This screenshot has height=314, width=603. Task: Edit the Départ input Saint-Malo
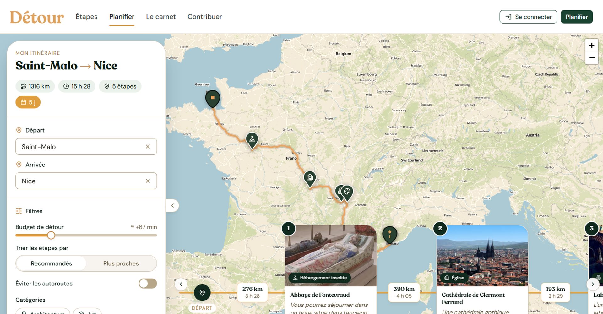pos(86,147)
